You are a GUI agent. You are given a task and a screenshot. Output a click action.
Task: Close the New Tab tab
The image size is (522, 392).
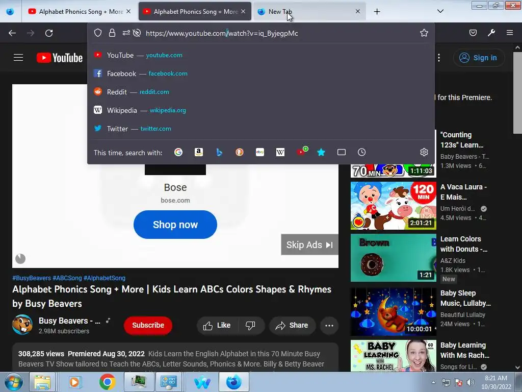357,11
